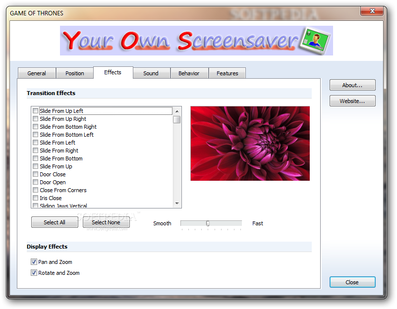Tick Slide From Bottom checkbox
The width and height of the screenshot is (397, 309).
[36, 158]
